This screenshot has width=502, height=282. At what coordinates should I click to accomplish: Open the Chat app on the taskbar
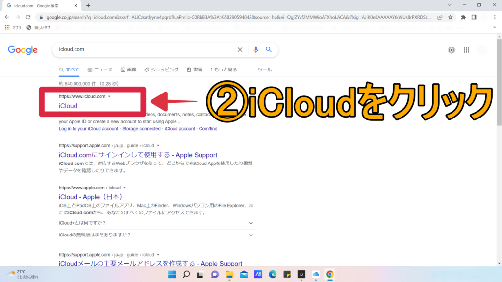pyautogui.click(x=215, y=274)
